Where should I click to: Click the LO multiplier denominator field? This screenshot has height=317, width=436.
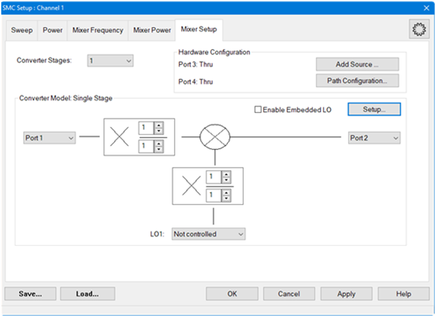[214, 195]
